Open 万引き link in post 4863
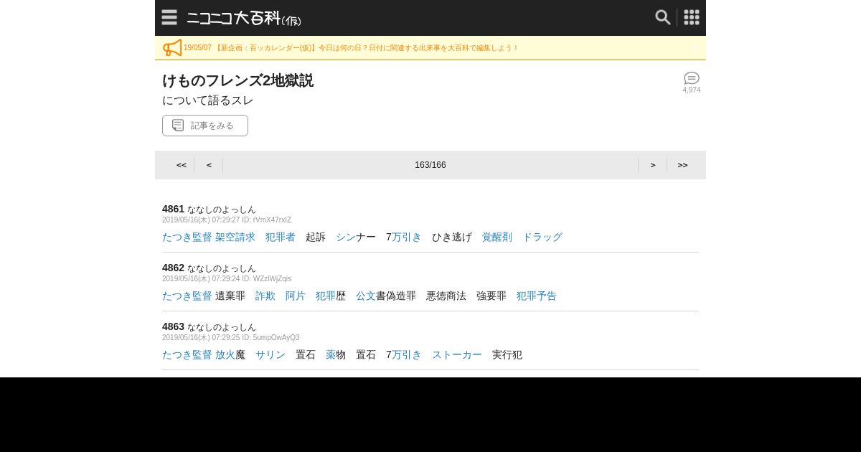Viewport: 861px width, 452px height. (407, 354)
